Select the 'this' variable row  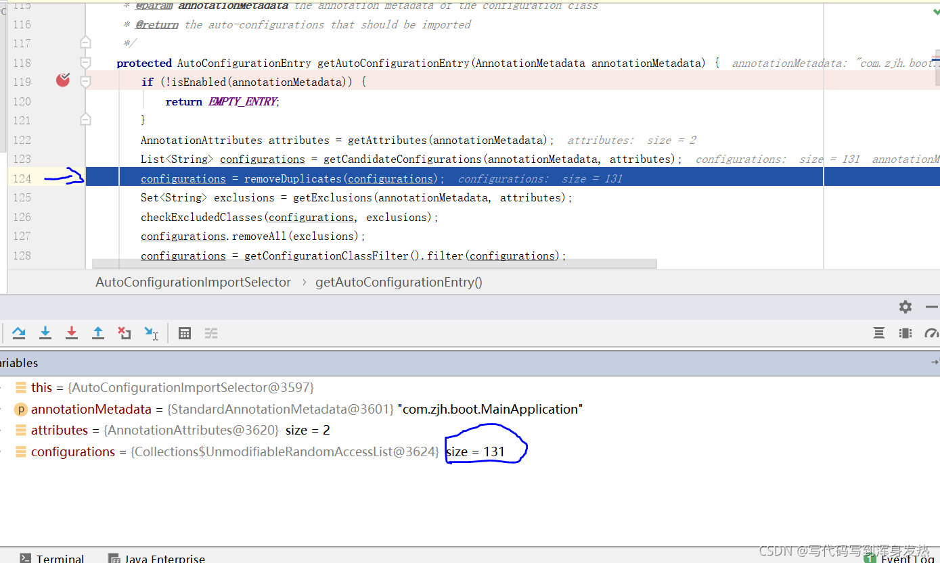(x=470, y=387)
